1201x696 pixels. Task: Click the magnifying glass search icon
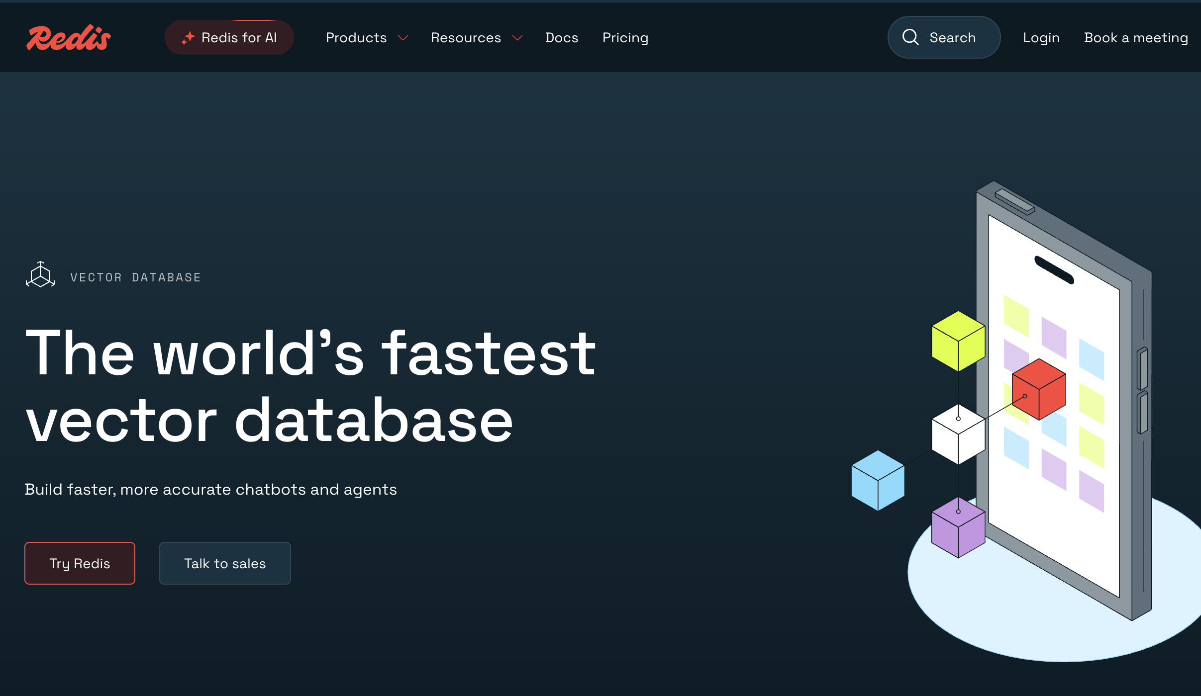click(x=910, y=37)
